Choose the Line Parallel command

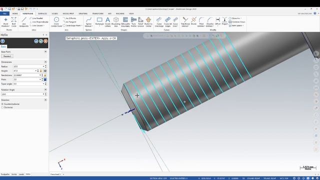coord(36,18)
